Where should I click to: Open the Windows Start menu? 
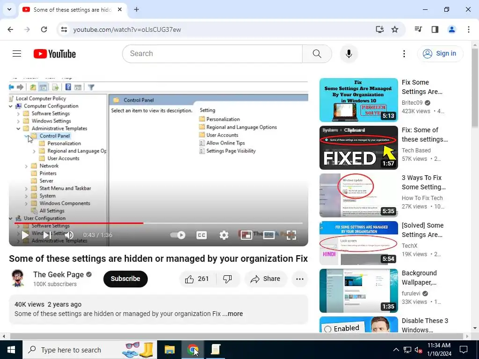tap(11, 350)
